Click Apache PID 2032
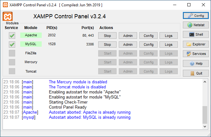This screenshot has width=211, height=137. coord(52,35)
